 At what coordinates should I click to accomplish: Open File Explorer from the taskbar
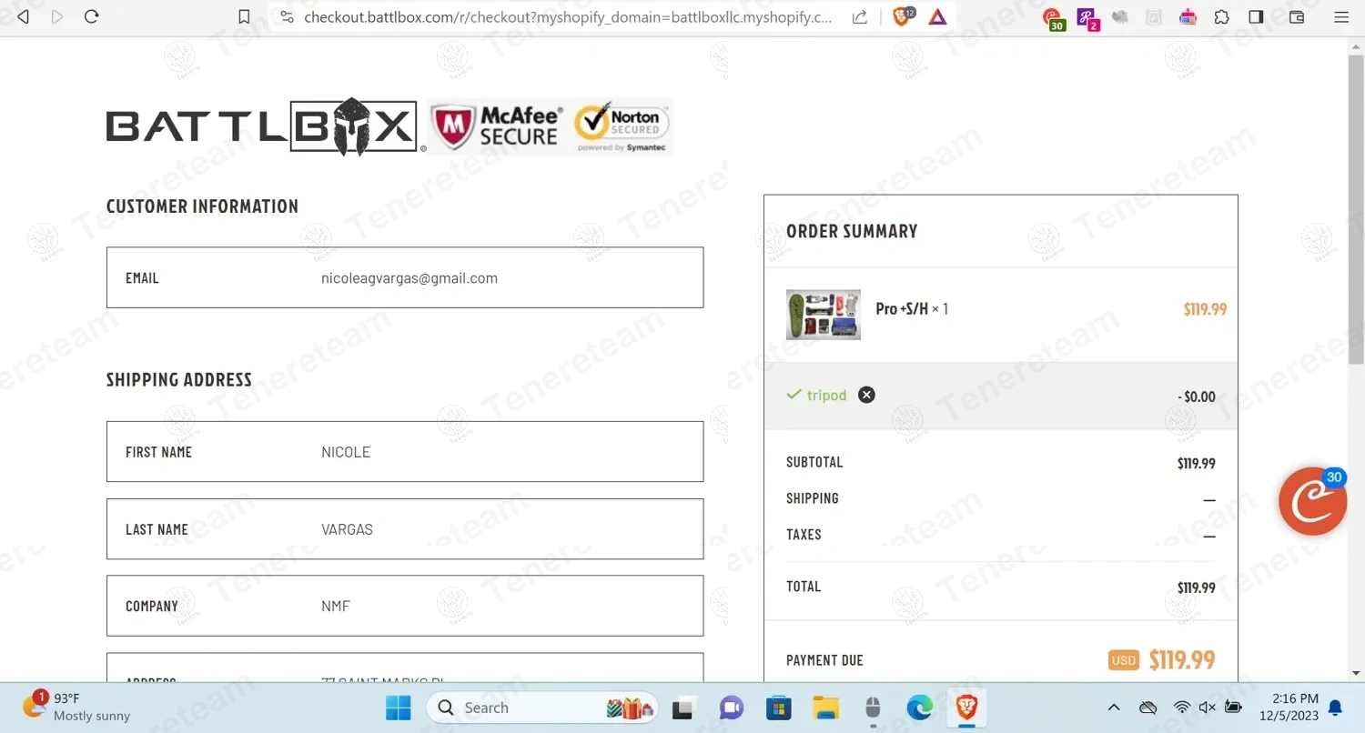[x=825, y=708]
